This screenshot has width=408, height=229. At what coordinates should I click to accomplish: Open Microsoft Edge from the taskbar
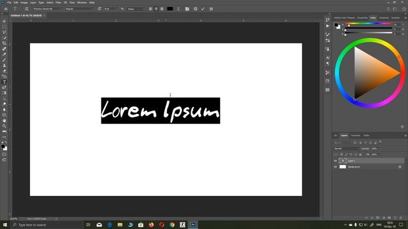click(x=110, y=225)
